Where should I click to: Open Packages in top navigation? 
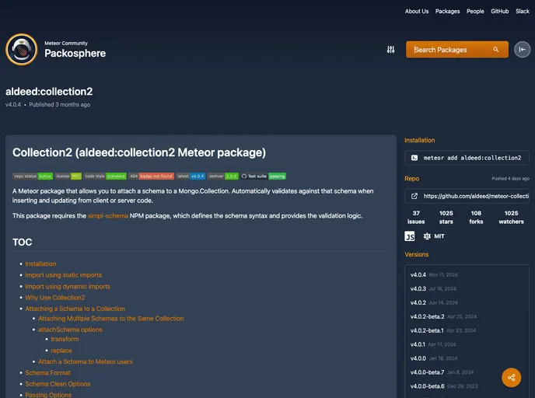(x=447, y=11)
